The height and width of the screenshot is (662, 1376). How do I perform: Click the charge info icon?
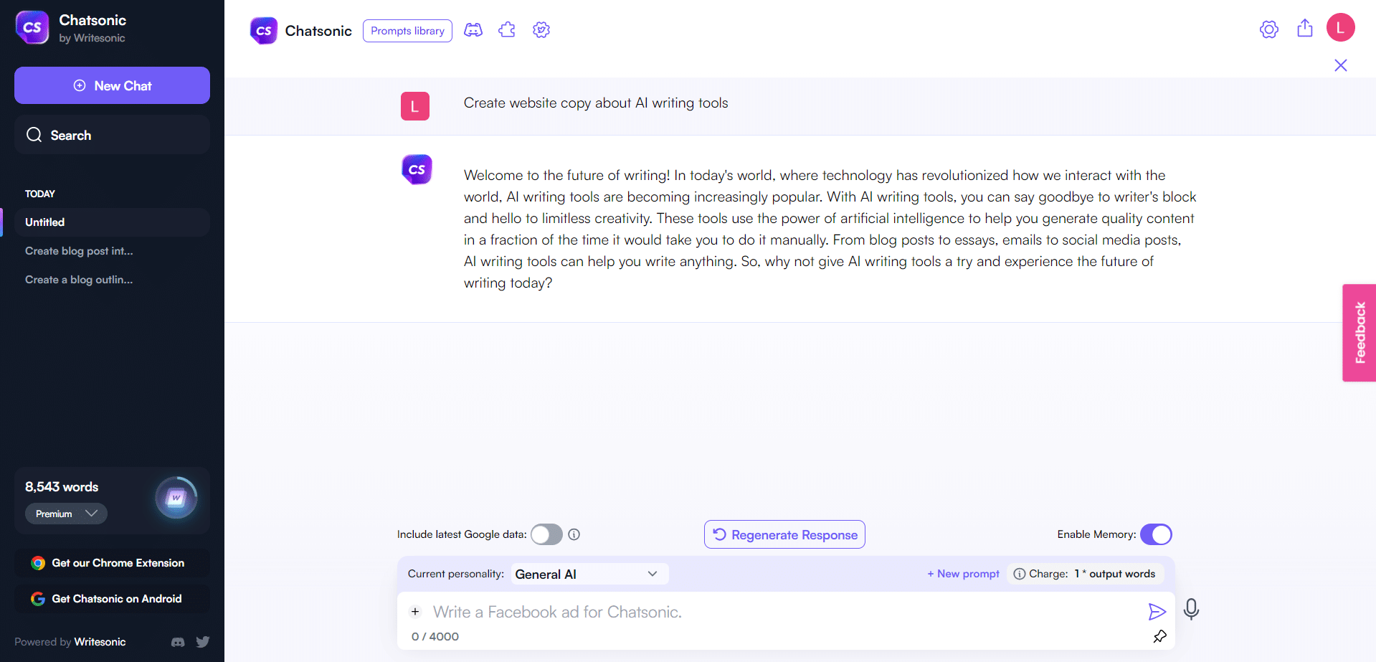[x=1019, y=574]
